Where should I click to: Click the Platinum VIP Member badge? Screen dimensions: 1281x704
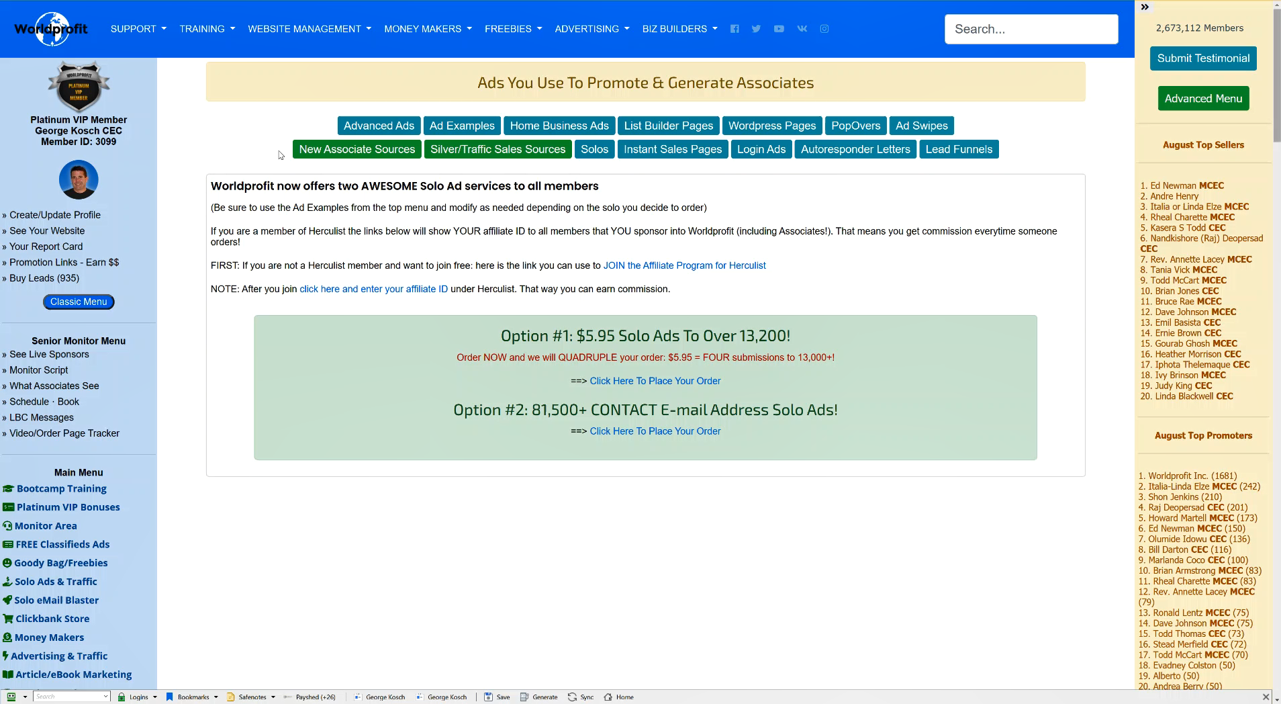pyautogui.click(x=79, y=86)
